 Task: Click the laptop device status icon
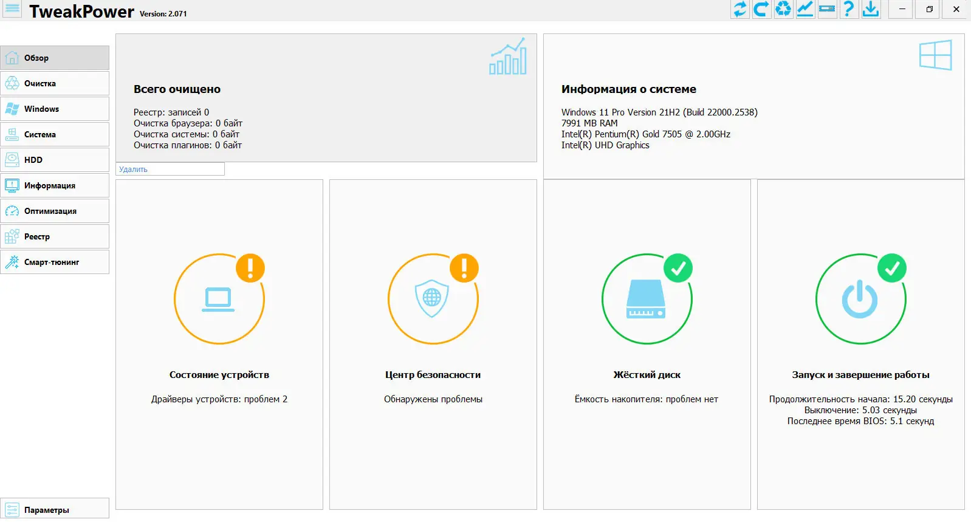pyautogui.click(x=218, y=300)
